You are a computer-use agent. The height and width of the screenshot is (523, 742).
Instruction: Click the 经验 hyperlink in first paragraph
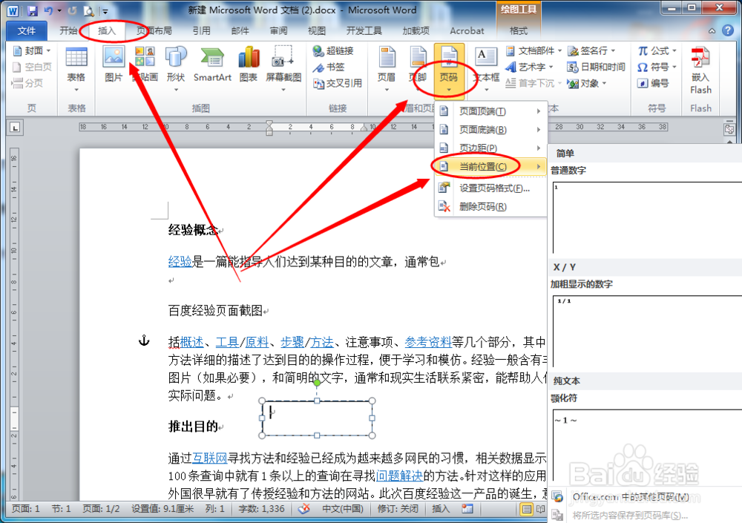pyautogui.click(x=180, y=261)
